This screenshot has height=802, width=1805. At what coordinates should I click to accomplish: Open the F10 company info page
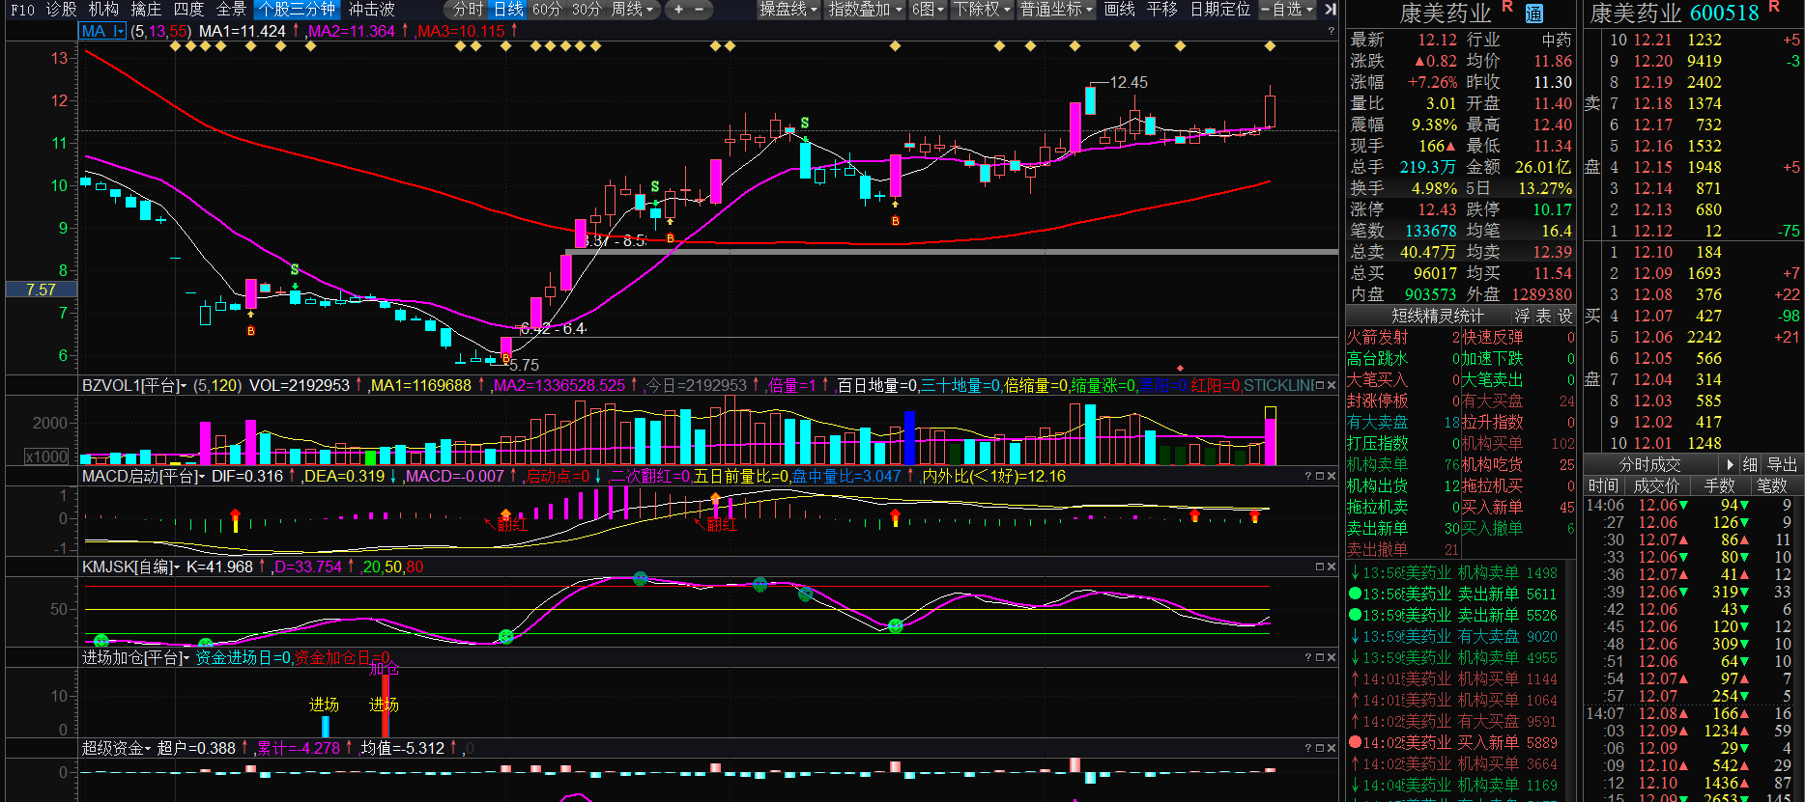[x=22, y=10]
